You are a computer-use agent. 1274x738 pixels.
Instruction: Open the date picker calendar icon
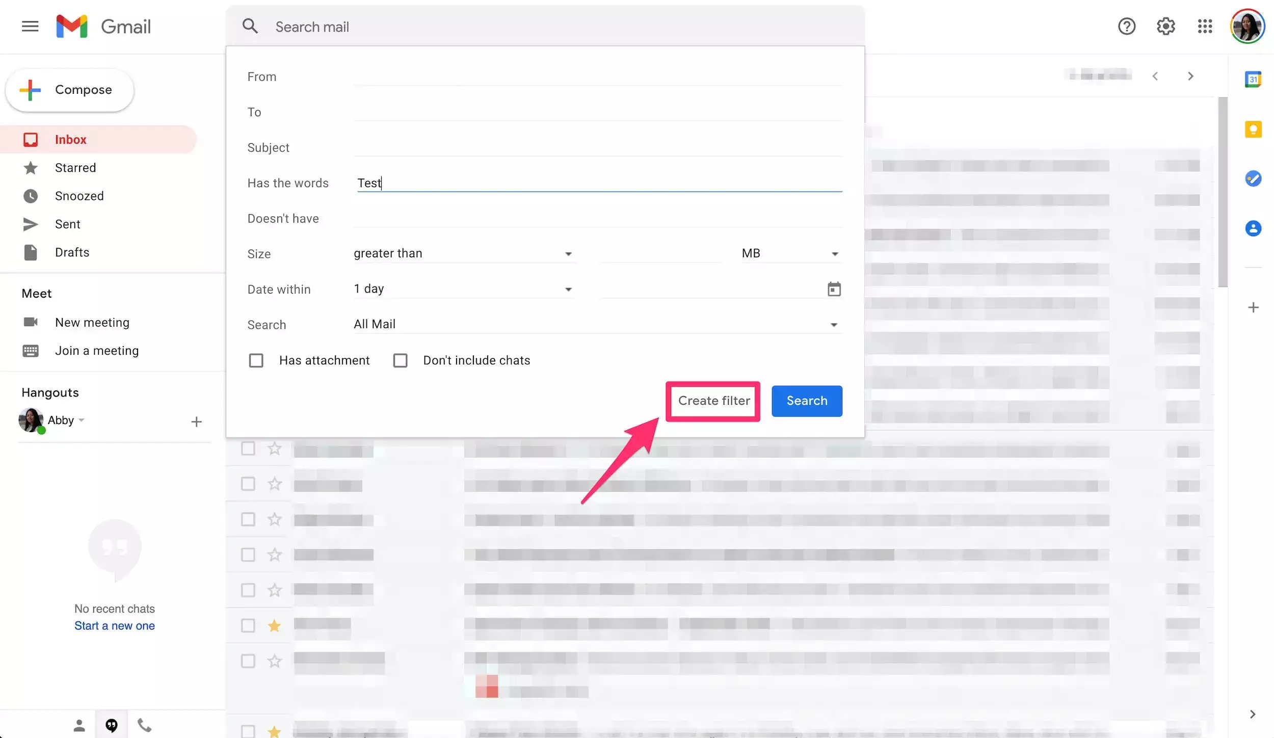(834, 289)
